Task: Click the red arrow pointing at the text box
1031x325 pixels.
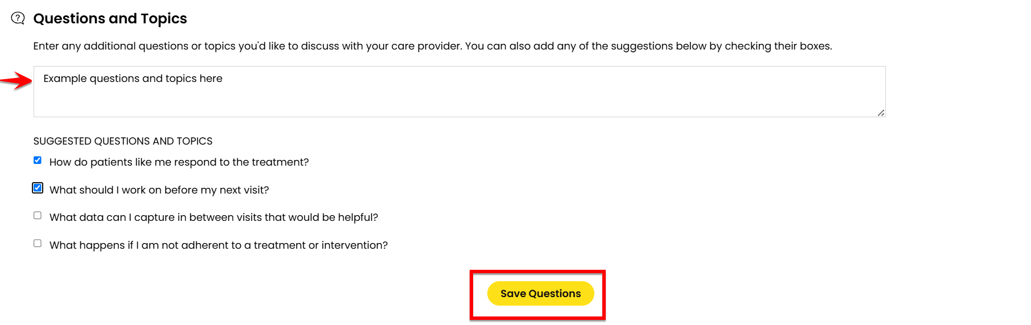Action: [16, 81]
